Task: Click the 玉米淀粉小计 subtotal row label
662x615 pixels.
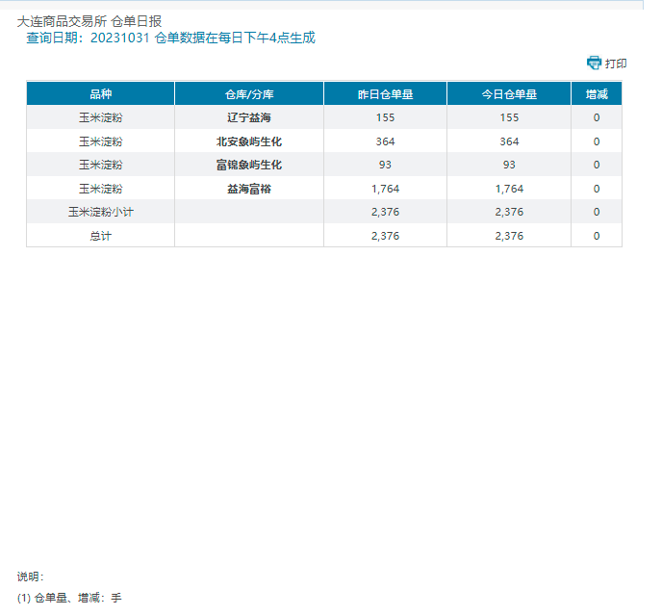Action: (100, 212)
